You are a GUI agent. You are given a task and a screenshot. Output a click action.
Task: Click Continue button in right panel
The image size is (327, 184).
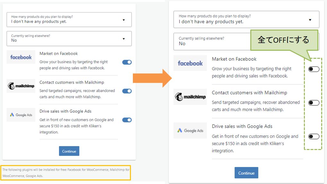[x=246, y=173]
